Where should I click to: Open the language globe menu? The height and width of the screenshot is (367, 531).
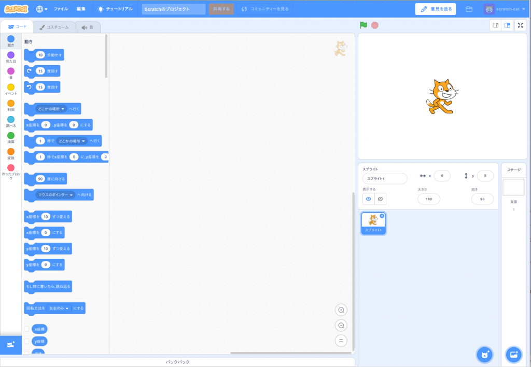tap(41, 9)
